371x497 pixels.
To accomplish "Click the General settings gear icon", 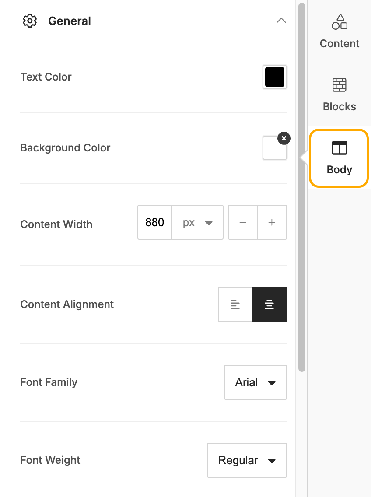I will tap(29, 21).
